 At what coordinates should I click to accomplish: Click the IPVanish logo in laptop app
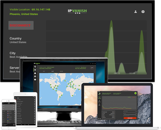point(99,94)
